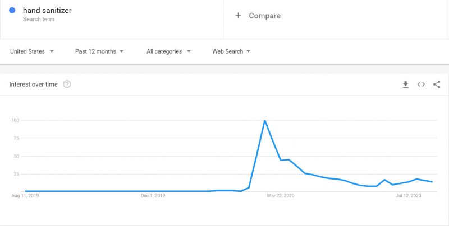Open help for Interest over time
The height and width of the screenshot is (226, 449).
(67, 84)
